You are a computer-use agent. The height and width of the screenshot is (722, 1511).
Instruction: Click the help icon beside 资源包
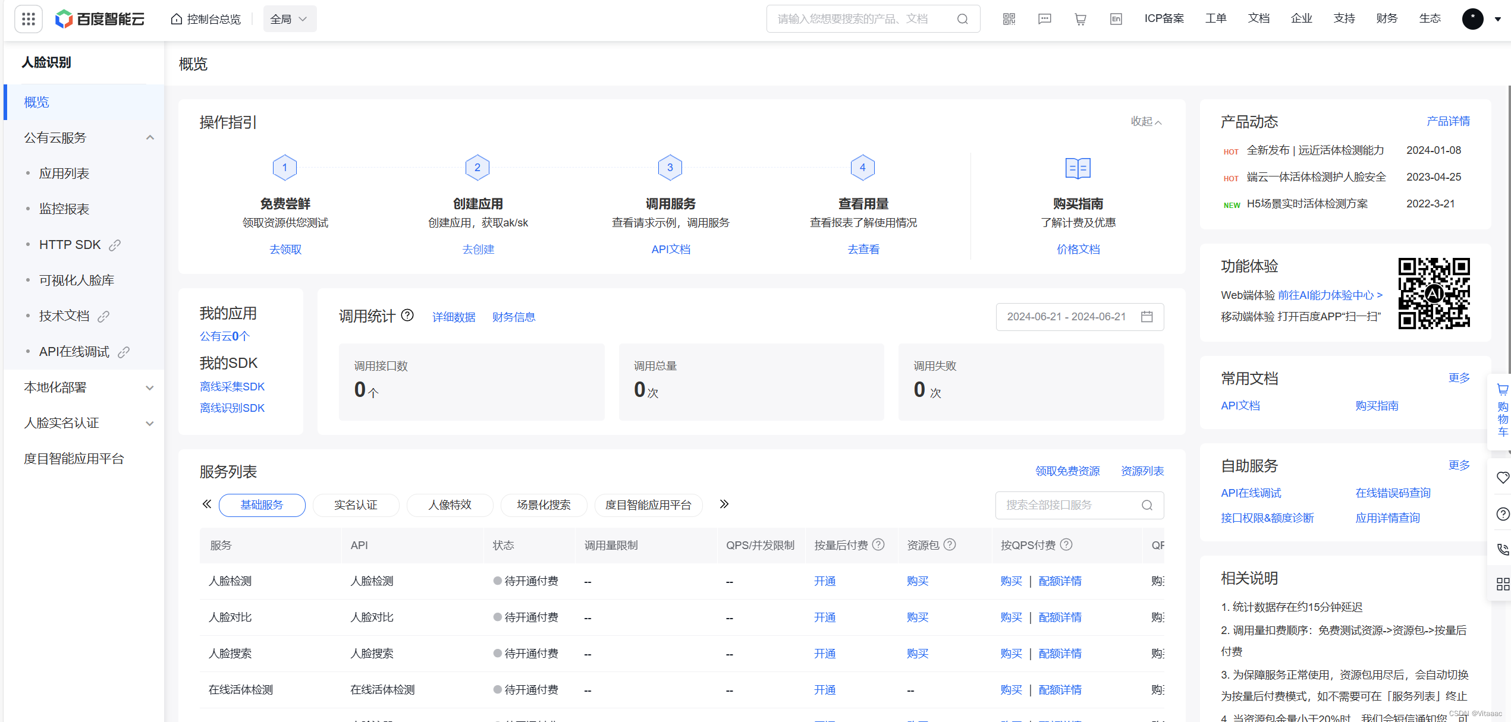click(950, 544)
